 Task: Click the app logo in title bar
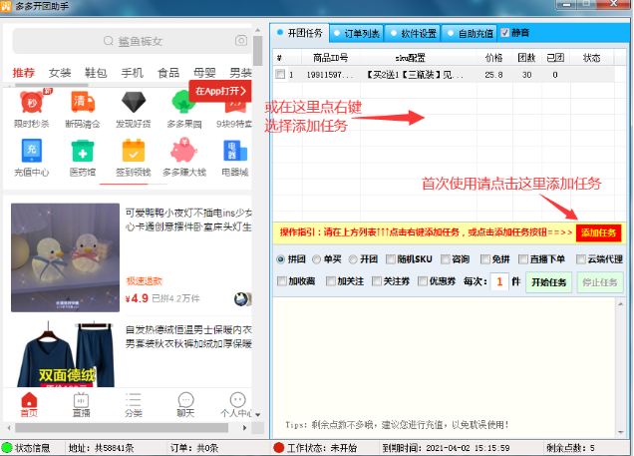click(6, 6)
